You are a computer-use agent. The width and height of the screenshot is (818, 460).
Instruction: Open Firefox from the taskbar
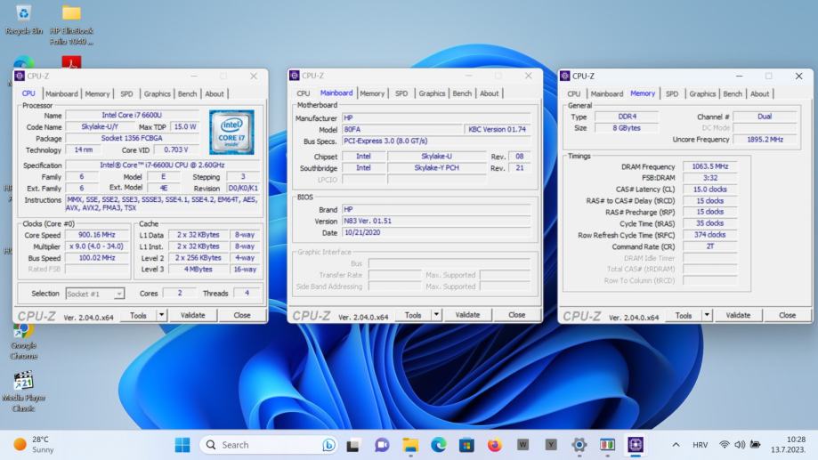click(495, 445)
